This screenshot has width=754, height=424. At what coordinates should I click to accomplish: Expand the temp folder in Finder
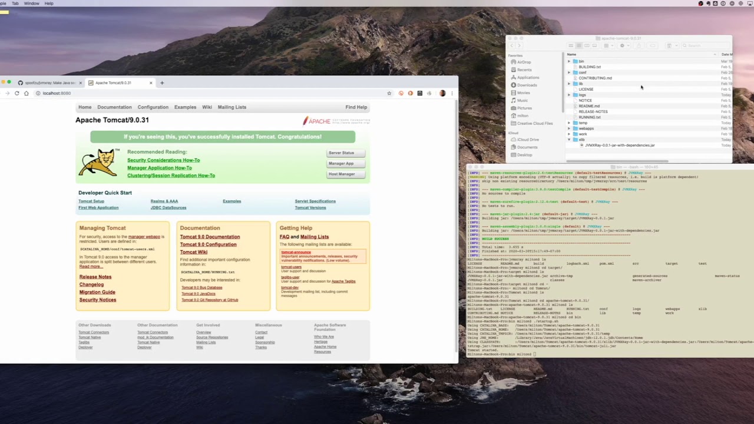click(569, 122)
